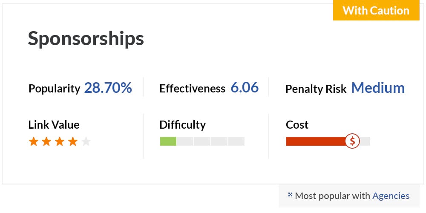Click the Cost label

[297, 125]
